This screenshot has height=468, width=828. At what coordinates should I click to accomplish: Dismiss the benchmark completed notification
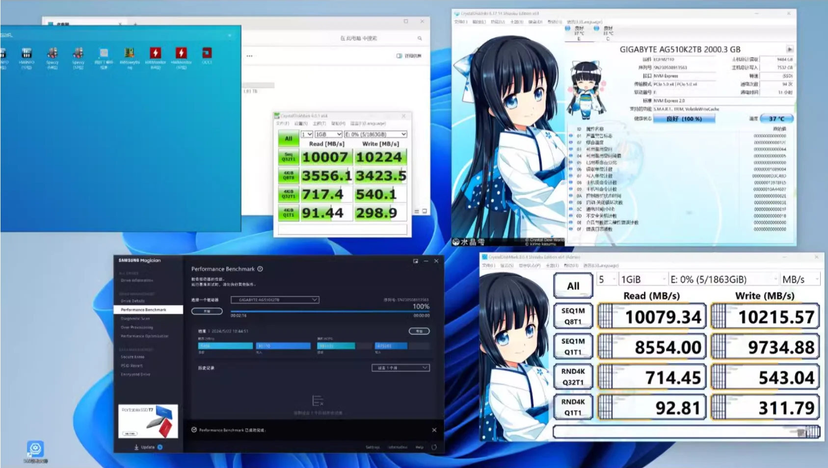(434, 430)
